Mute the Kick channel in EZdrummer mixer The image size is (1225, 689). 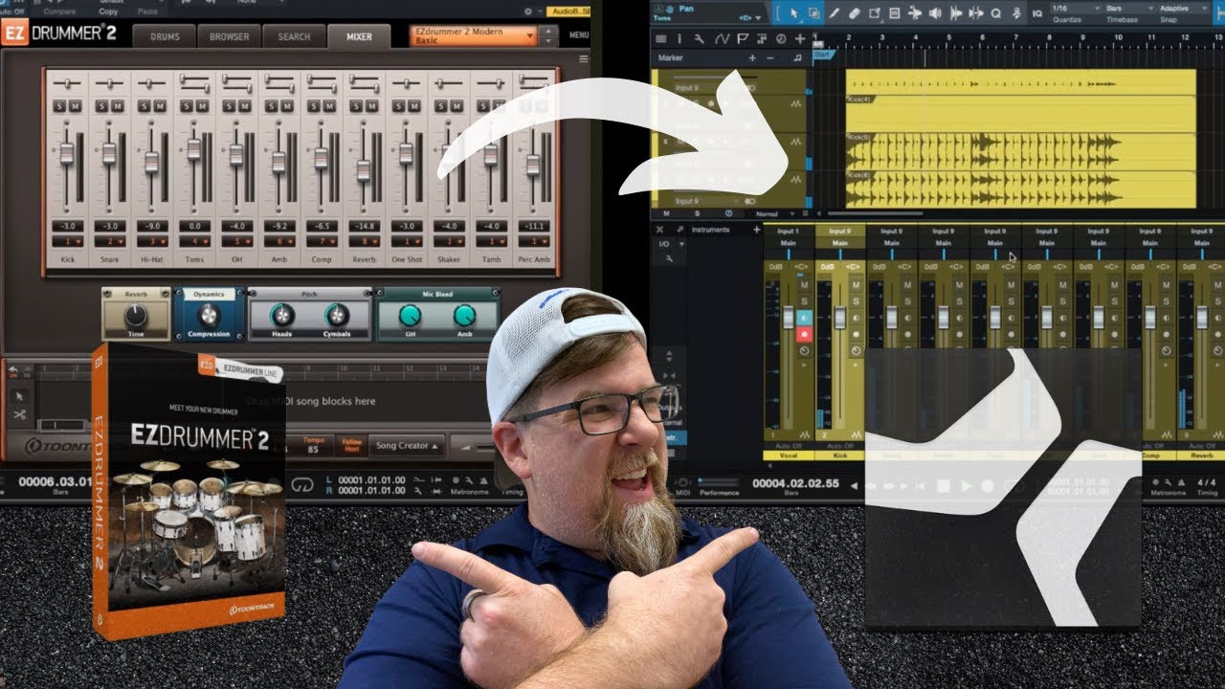pyautogui.click(x=74, y=106)
